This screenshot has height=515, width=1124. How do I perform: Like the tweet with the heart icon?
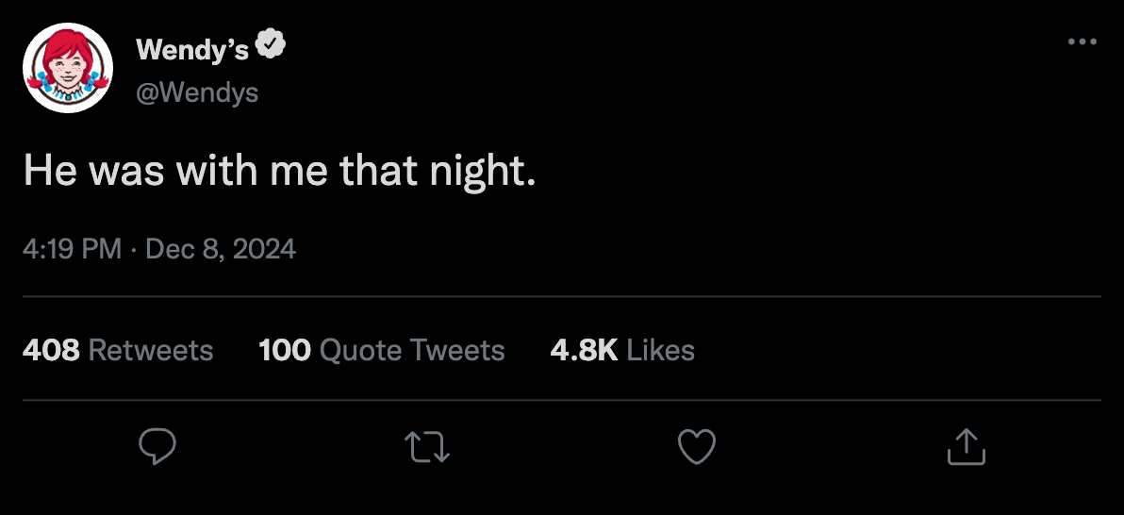pyautogui.click(x=697, y=446)
